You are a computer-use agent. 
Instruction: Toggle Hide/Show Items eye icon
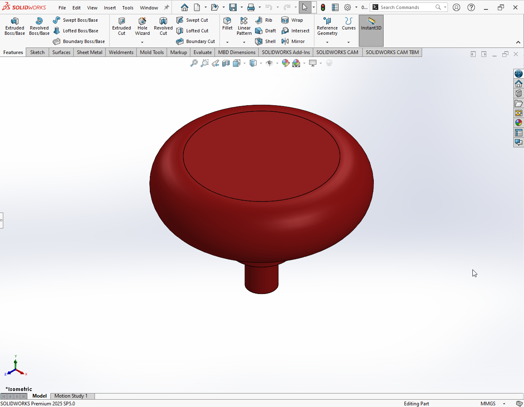tap(269, 63)
